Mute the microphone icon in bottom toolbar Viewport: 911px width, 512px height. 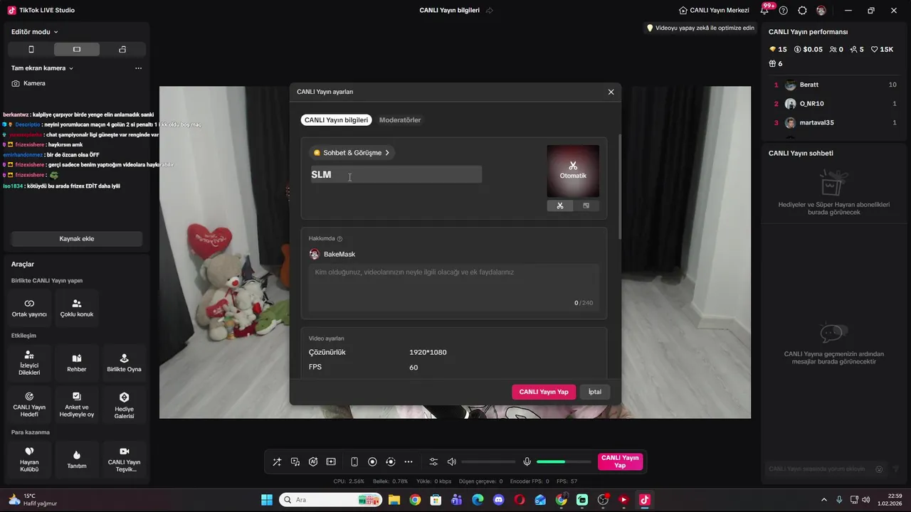(x=527, y=462)
